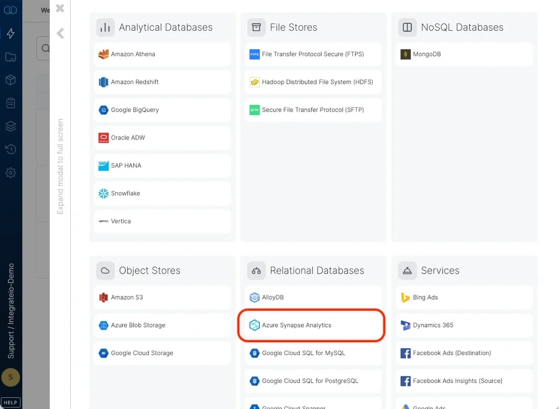Click the search field behind the modal
The image size is (559, 409).
(47, 48)
